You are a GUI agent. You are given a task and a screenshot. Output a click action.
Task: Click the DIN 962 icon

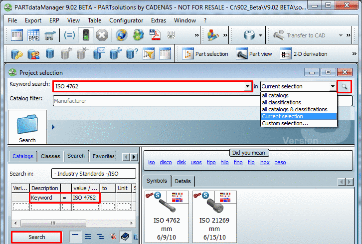coord(171,35)
